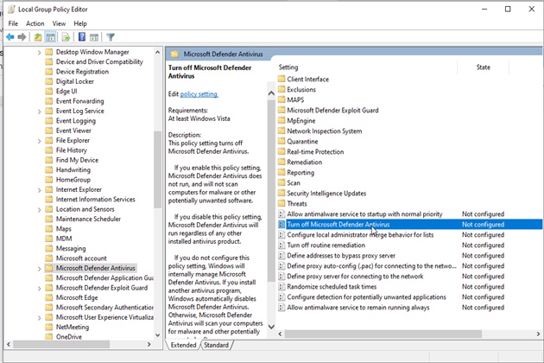Switch to the Standard tab

[216, 345]
